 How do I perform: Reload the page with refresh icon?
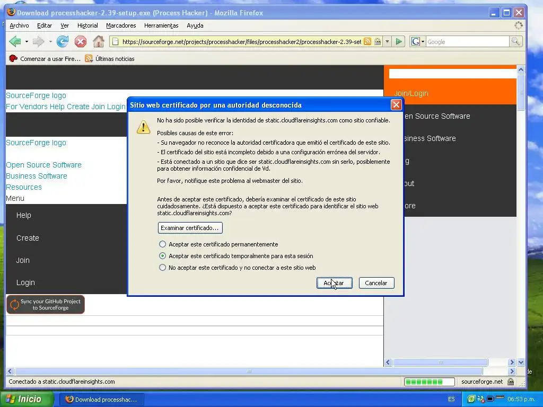[63, 41]
